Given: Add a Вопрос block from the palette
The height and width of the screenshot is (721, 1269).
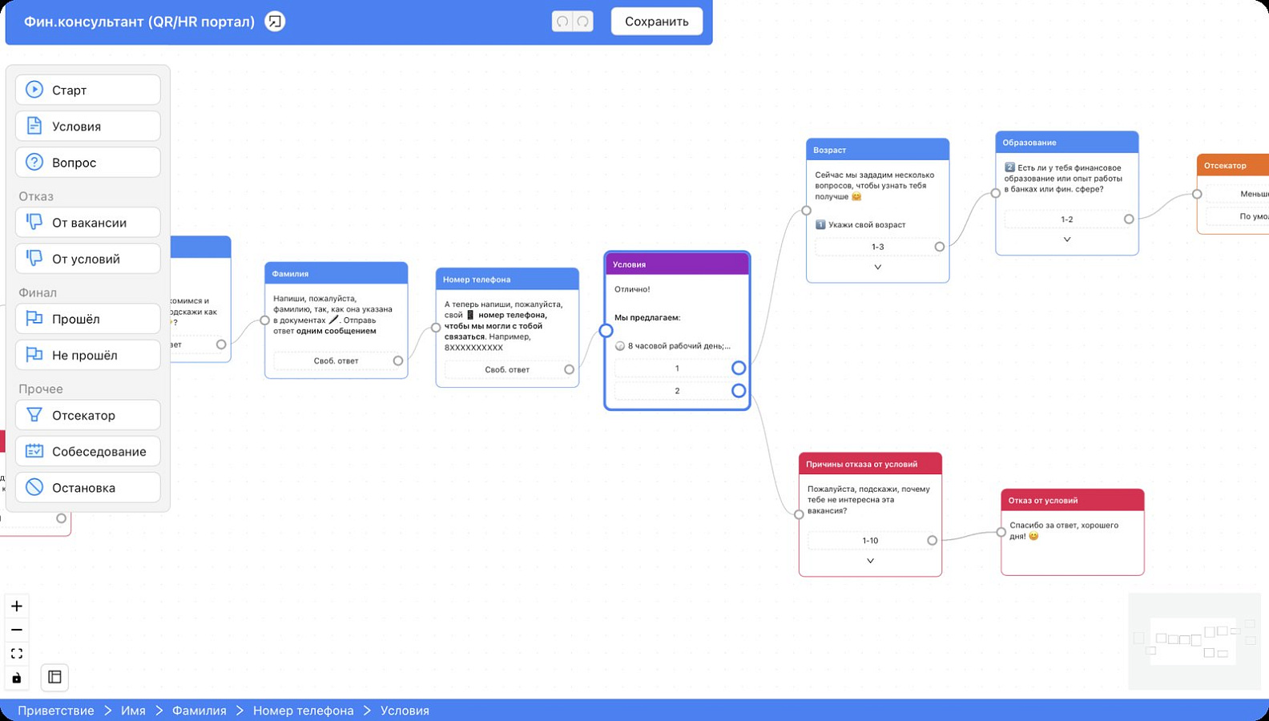Looking at the screenshot, I should pos(88,162).
